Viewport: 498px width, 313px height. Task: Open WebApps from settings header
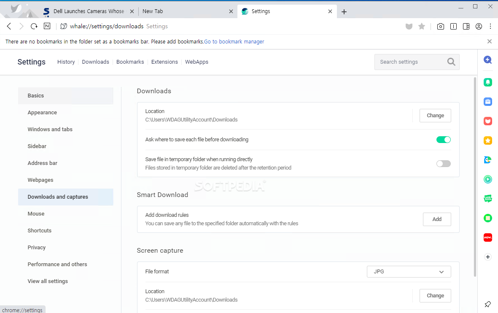[x=197, y=62]
